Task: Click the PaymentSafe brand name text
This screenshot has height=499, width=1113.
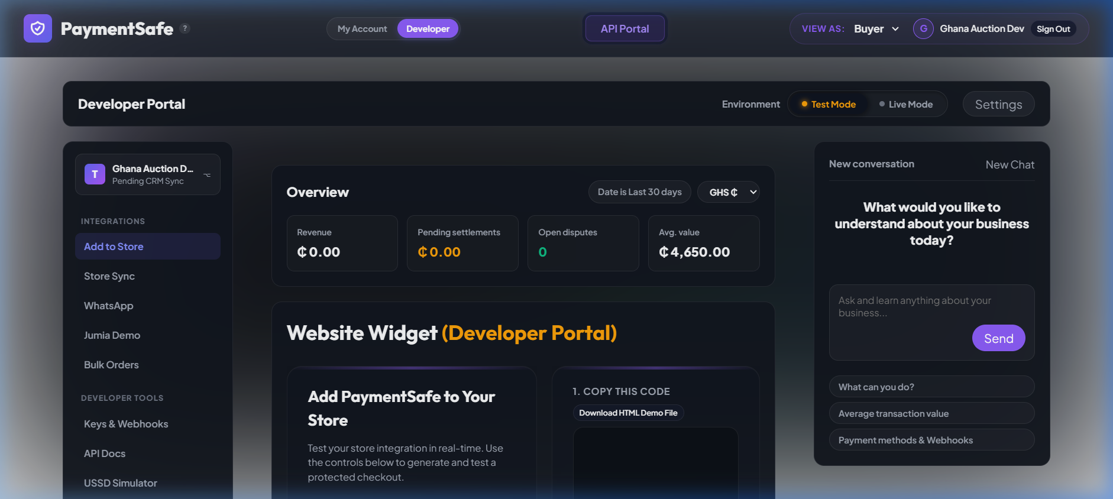Action: pos(117,28)
